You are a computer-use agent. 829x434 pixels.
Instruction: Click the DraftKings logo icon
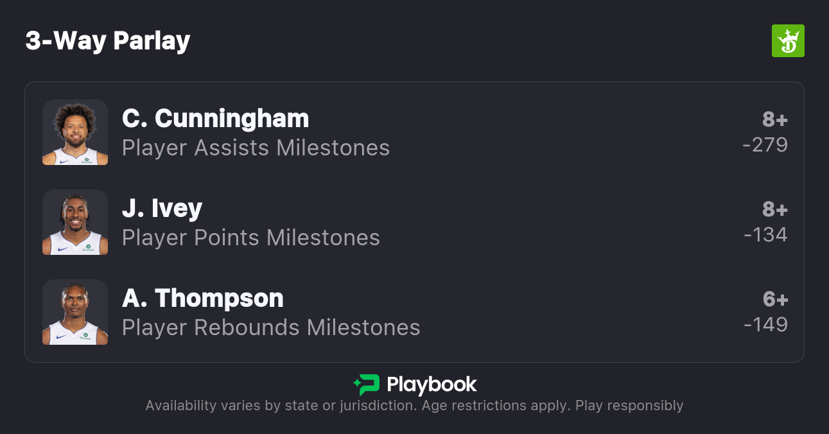pyautogui.click(x=787, y=41)
